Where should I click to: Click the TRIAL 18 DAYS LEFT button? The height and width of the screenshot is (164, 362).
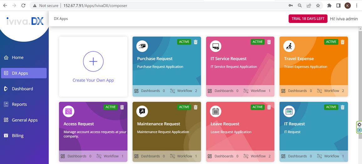point(308,19)
